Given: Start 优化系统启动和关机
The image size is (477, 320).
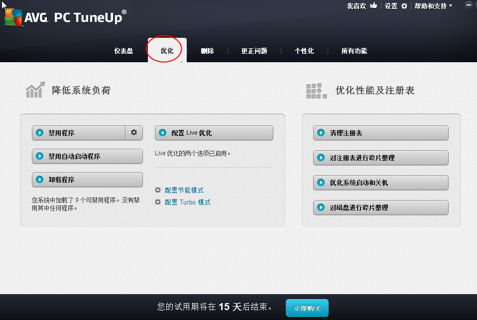Looking at the screenshot, I should pyautogui.click(x=381, y=183).
